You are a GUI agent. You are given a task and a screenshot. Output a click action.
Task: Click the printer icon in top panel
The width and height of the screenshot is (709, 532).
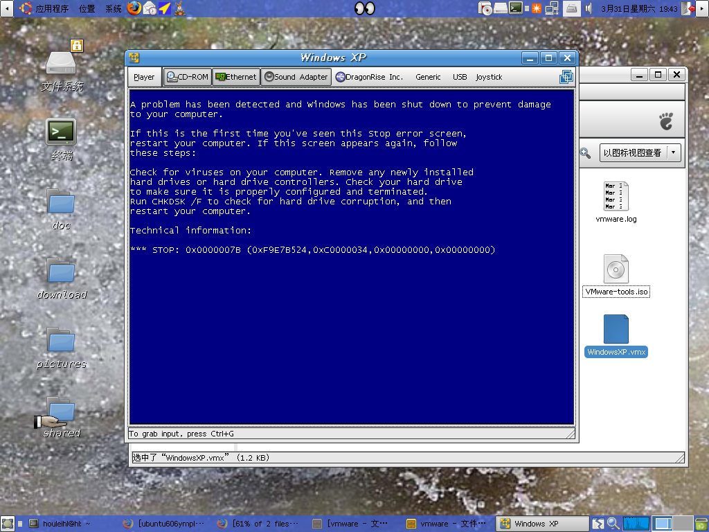coord(571,8)
